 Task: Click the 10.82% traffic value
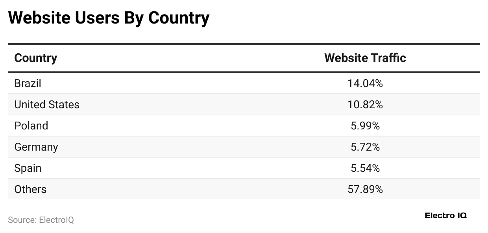click(365, 104)
